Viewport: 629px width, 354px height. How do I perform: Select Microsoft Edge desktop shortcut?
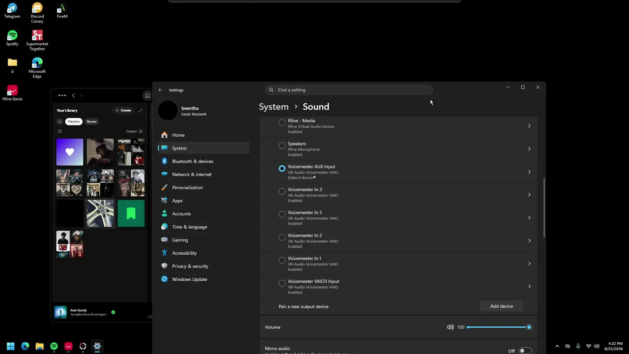point(37,68)
